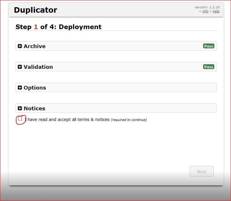This screenshot has width=231, height=201.
Task: Click the Options section title
Action: 35,88
